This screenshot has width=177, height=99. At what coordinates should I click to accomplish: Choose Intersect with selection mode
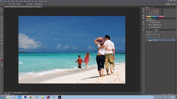click(x=14, y=4)
